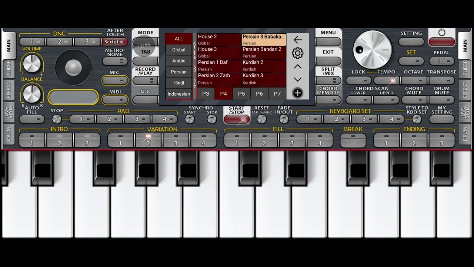Open style list gear settings
Image resolution: width=474 pixels, height=267 pixels.
(297, 53)
